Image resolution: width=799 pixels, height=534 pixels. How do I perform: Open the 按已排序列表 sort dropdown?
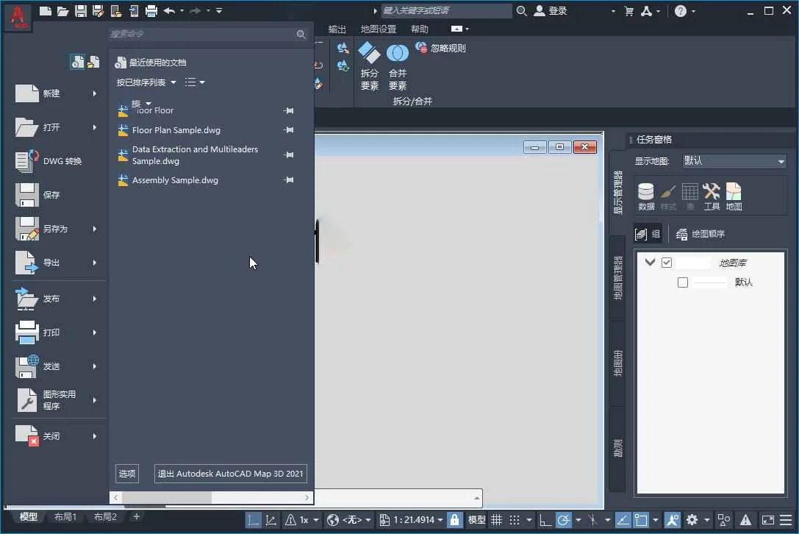click(x=146, y=82)
